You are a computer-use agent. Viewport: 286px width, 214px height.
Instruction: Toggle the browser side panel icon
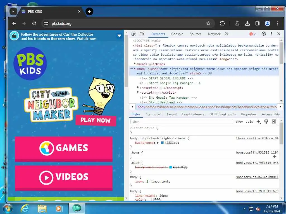pyautogui.click(x=257, y=23)
